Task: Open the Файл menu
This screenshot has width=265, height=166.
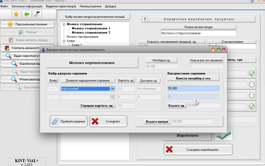Action: click(x=4, y=6)
